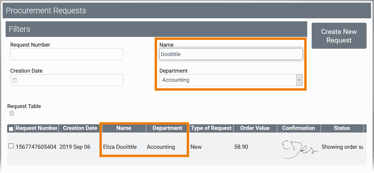Sort by the Creation Date column header
Image resolution: width=374 pixels, height=173 pixels.
point(80,128)
